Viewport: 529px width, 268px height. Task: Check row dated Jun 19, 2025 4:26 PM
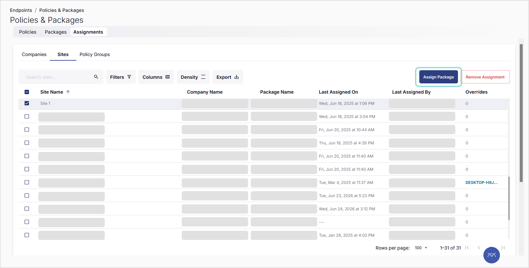27,143
